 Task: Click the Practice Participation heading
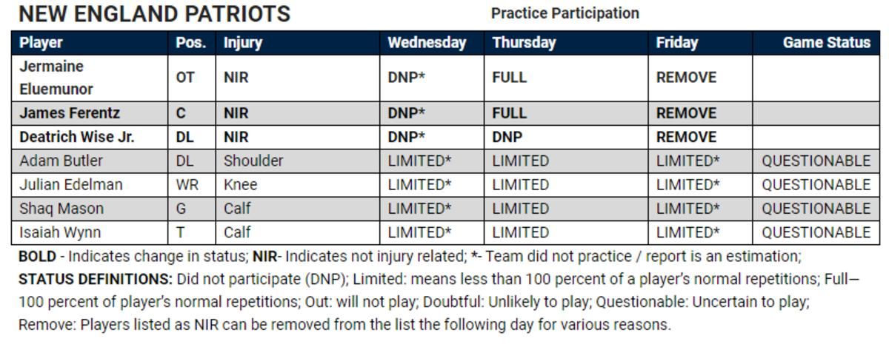pyautogui.click(x=565, y=13)
